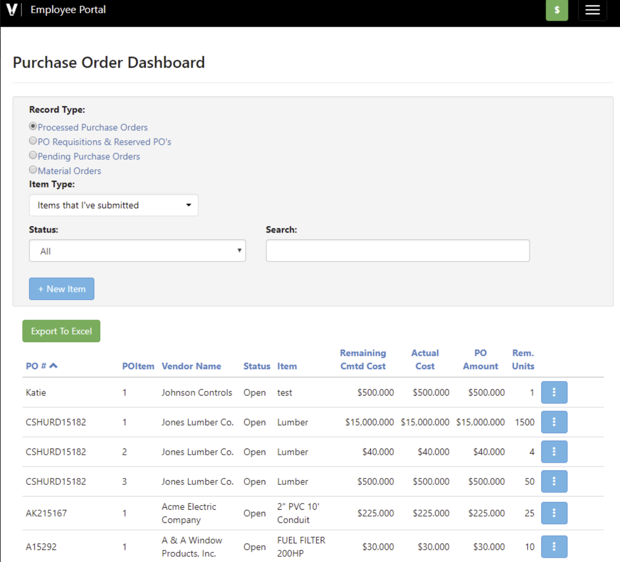Open actions menu for CSHURD15182 item 3
This screenshot has width=620, height=562.
(554, 481)
